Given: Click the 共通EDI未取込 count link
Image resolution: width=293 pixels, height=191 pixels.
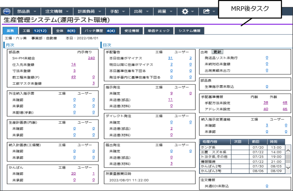Looking at the screenshot, I should pos(267,186).
